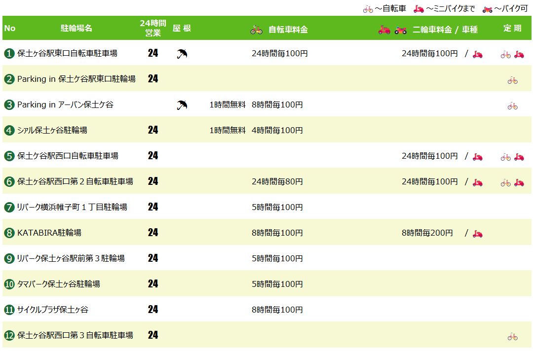533x351 pixels.
Task: Select the parking name 保土ケ谷駅東口自転車駐車場
Action: [67, 53]
